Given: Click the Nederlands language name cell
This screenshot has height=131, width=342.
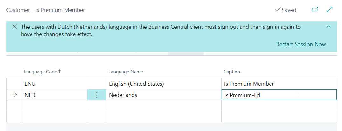Looking at the screenshot, I should pyautogui.click(x=163, y=95).
